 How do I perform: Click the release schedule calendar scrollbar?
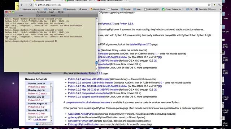(51, 94)
